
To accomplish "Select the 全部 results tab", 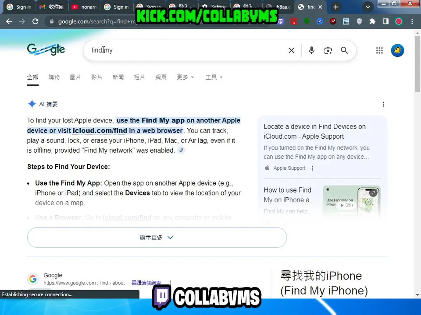I will tap(33, 77).
